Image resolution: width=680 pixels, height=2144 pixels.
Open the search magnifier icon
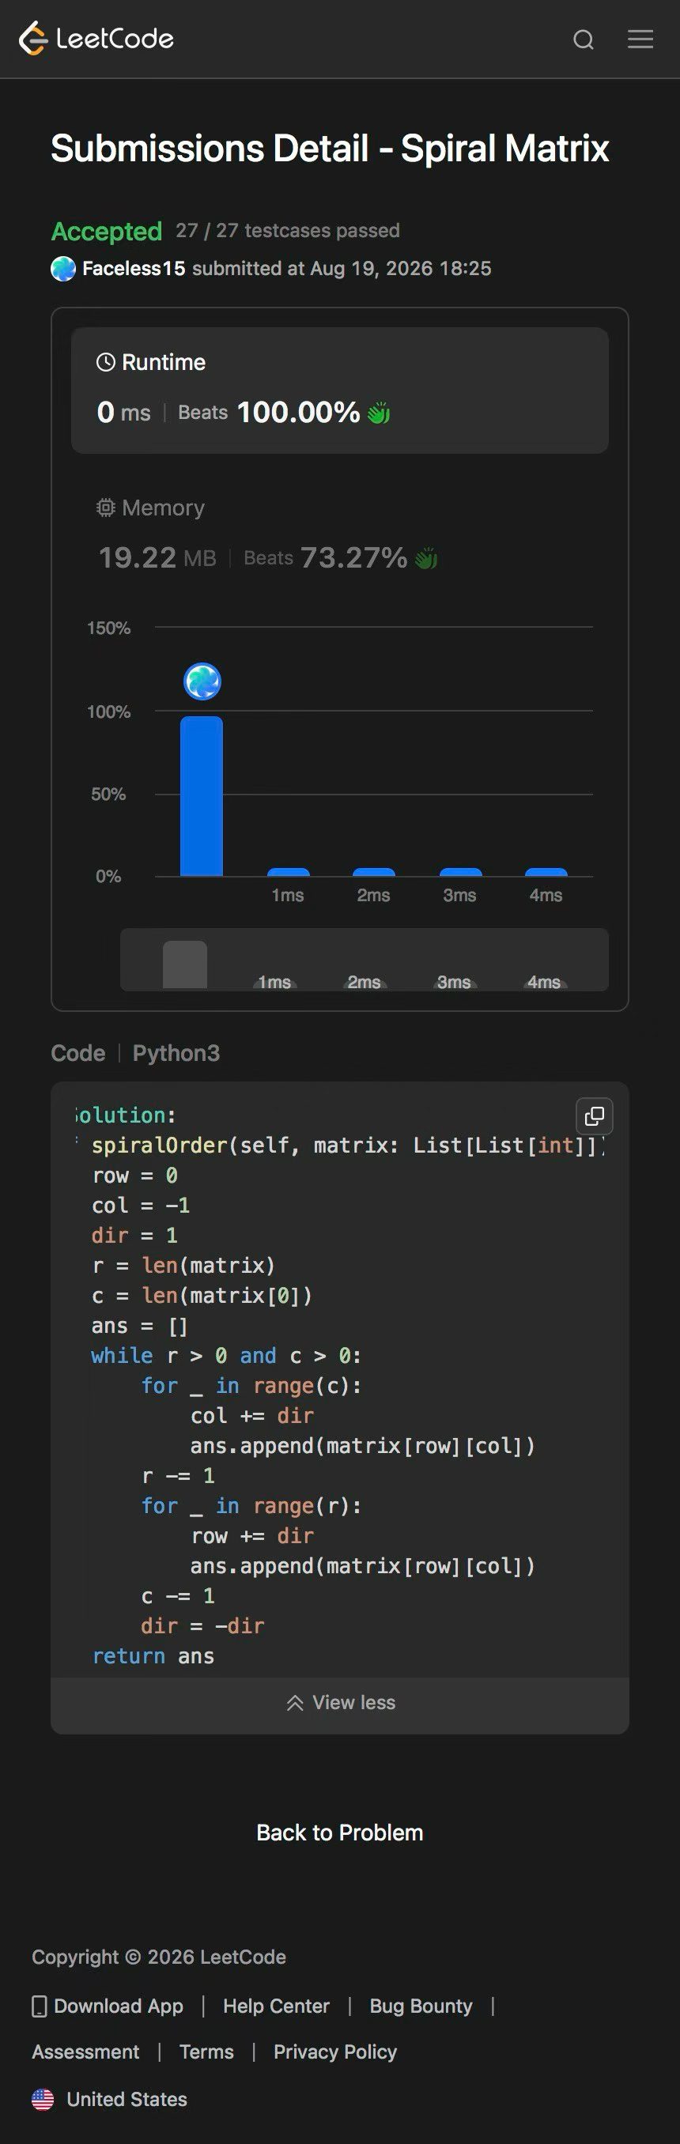click(584, 39)
